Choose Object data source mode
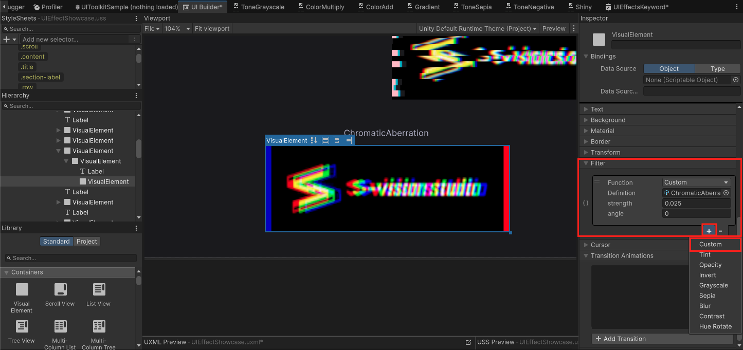The height and width of the screenshot is (350, 743). click(669, 69)
